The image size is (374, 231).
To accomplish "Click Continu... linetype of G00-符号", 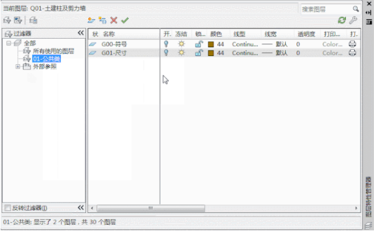I will click(x=245, y=44).
